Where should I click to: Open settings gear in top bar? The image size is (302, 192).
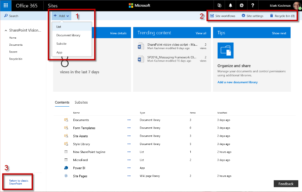[241, 5]
